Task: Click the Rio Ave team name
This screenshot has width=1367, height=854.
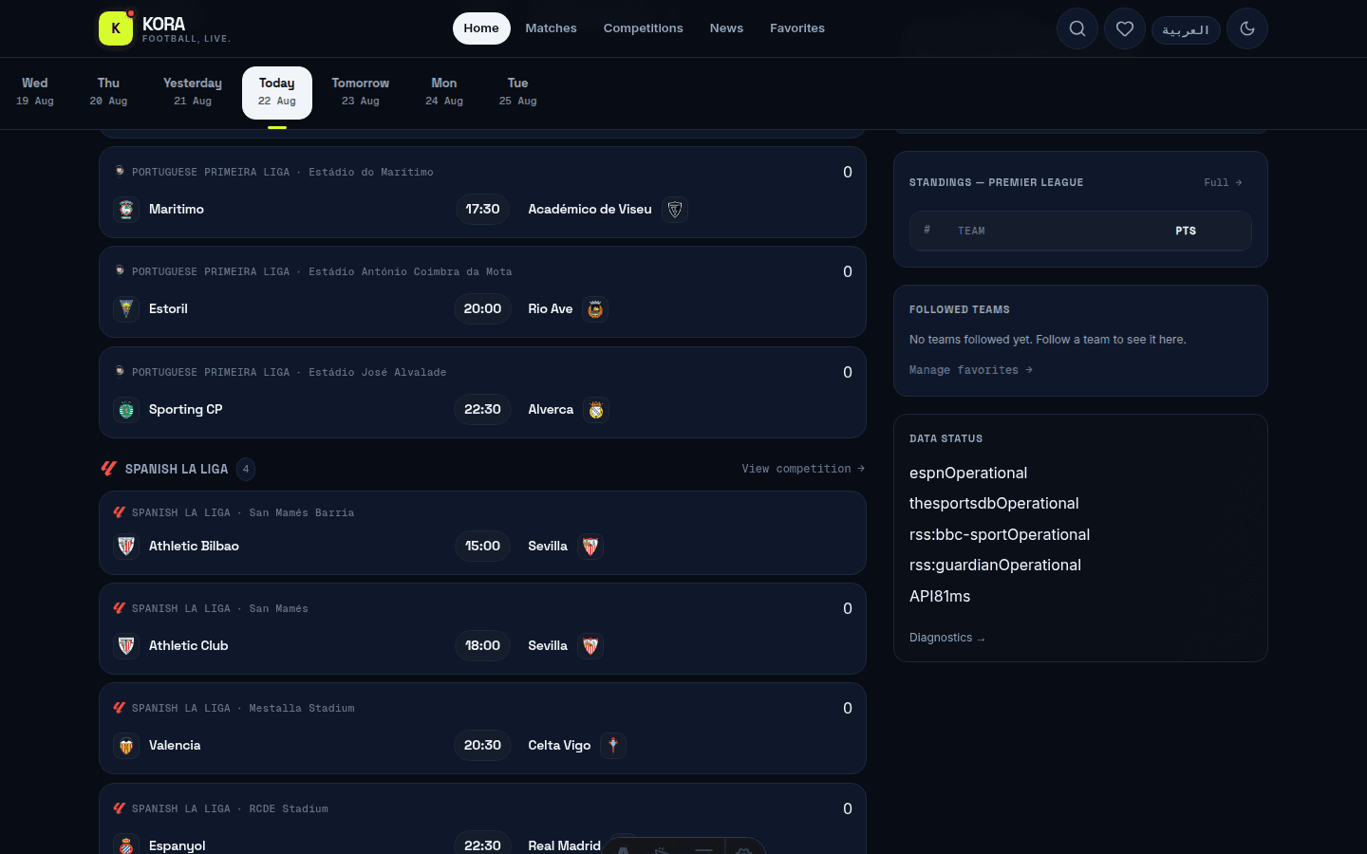Action: coord(551,309)
